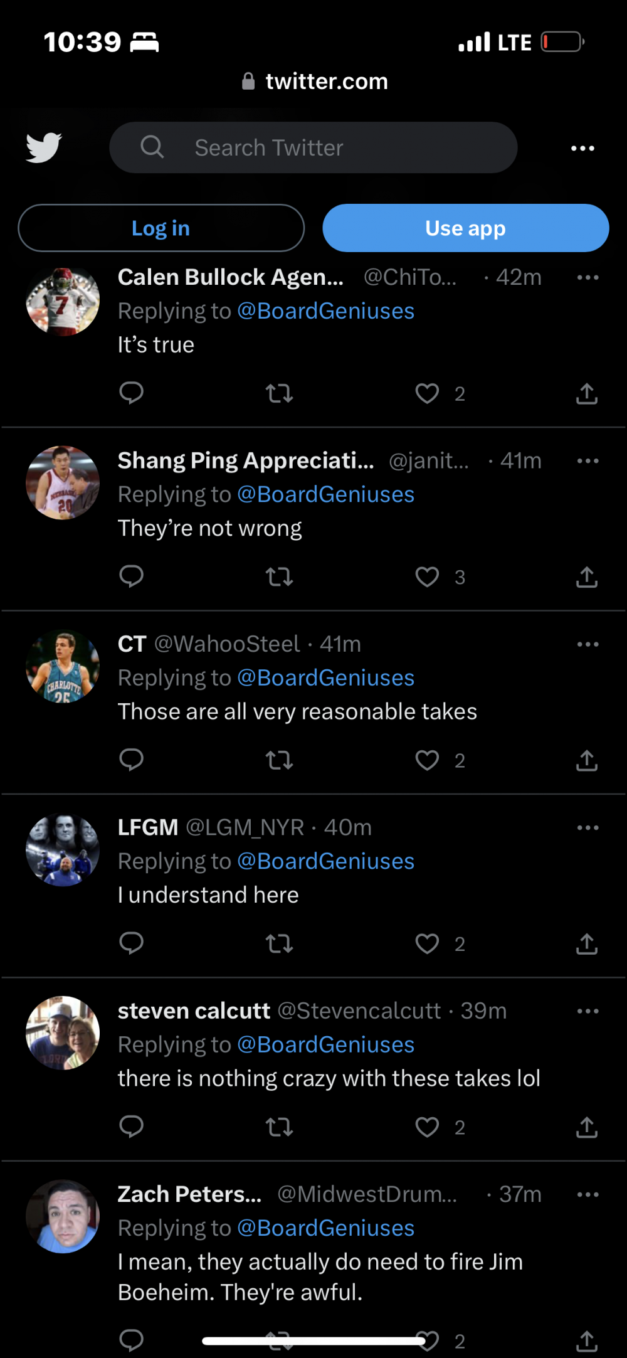This screenshot has width=627, height=1358.
Task: Open Shang Ping Appreciation profile picture
Action: pos(63,482)
